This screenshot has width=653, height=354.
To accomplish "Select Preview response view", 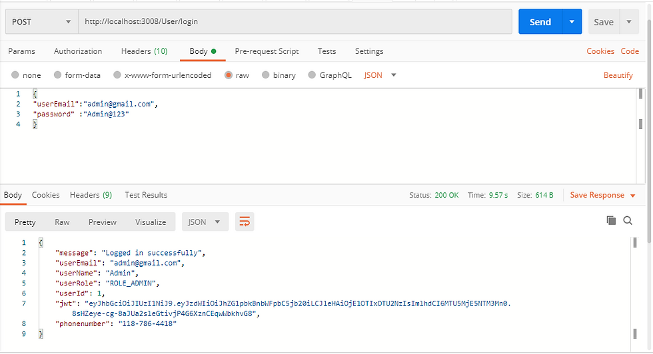I will (103, 222).
